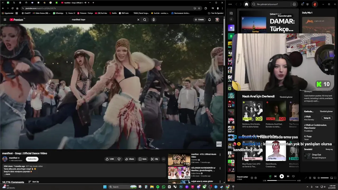The width and height of the screenshot is (338, 190).
Task: Play the current Spotify track
Action: [x=282, y=176]
